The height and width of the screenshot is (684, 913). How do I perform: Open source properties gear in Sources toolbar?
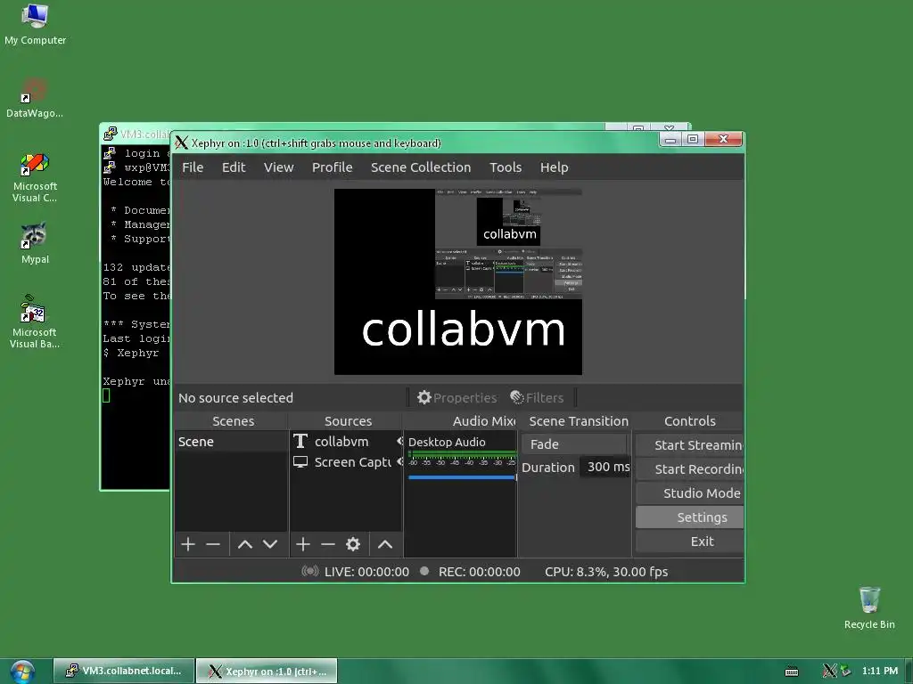click(353, 544)
